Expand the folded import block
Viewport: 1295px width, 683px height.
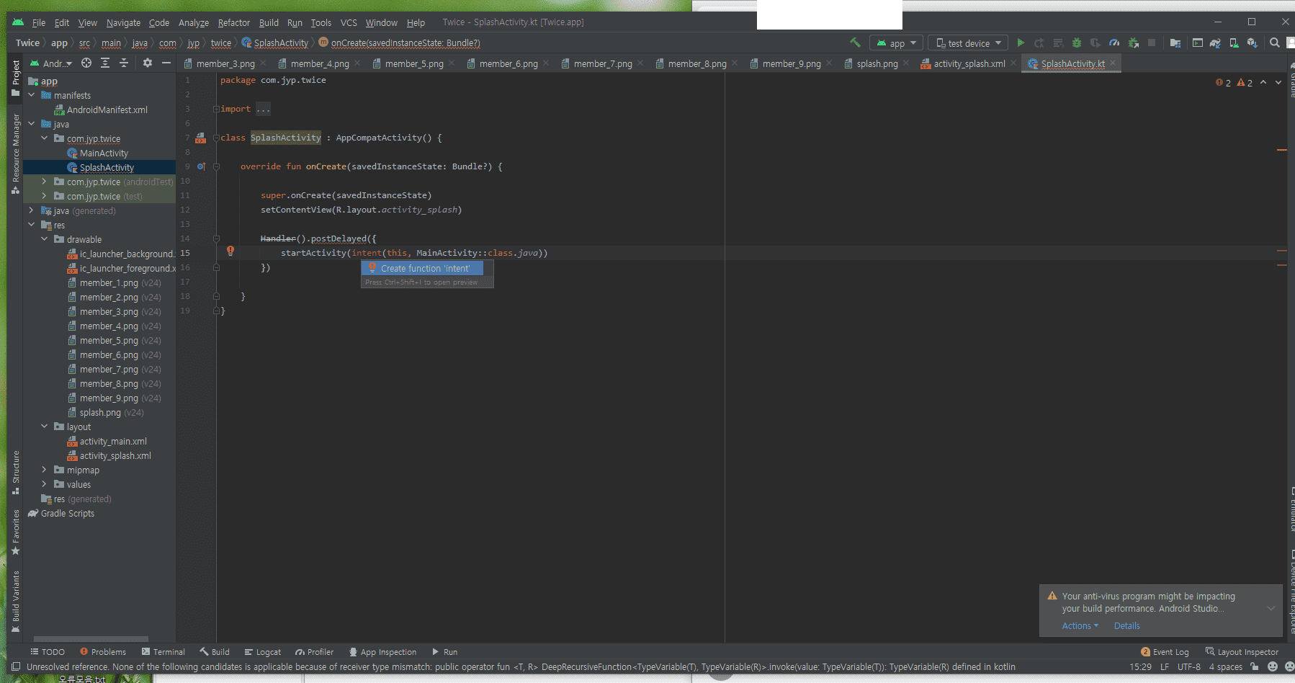[x=216, y=109]
